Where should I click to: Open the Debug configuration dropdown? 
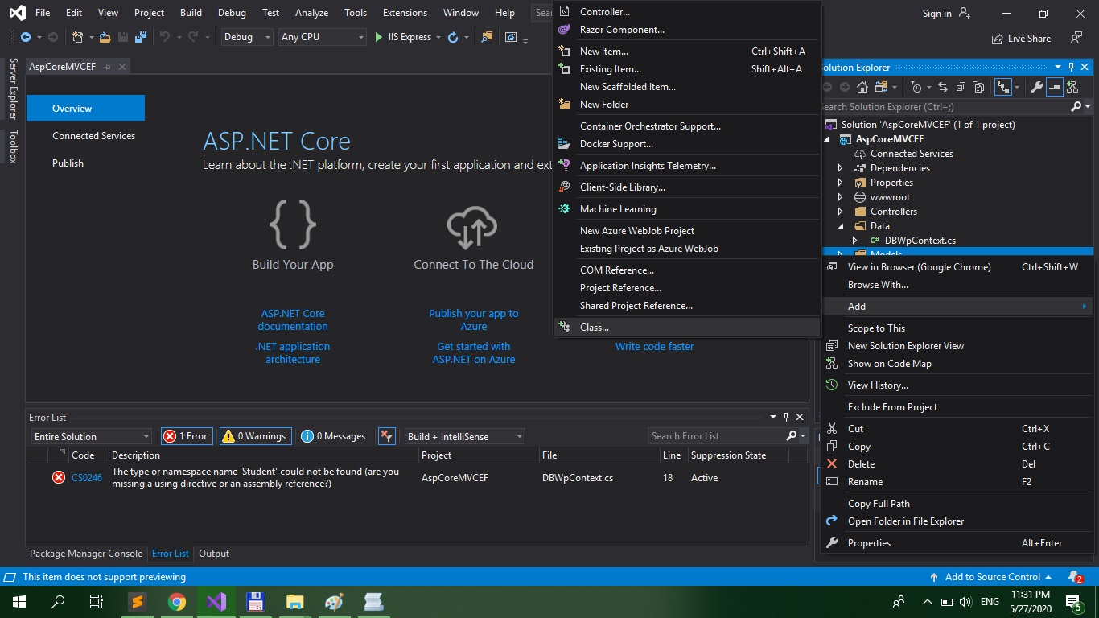246,37
